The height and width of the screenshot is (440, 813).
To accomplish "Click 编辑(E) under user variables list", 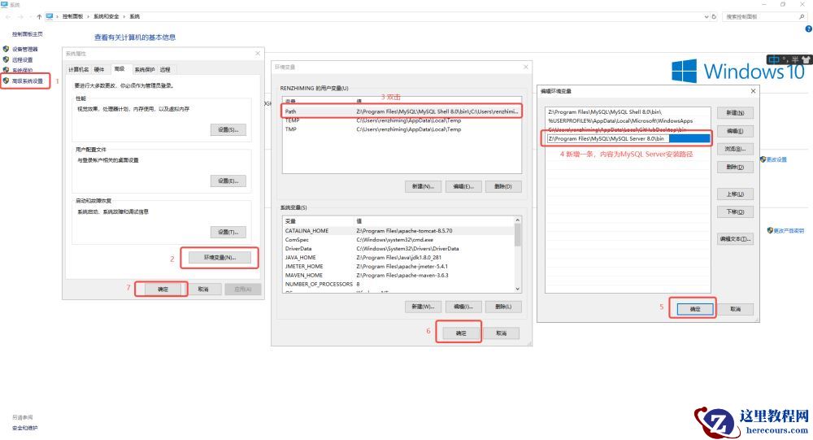I will [463, 186].
